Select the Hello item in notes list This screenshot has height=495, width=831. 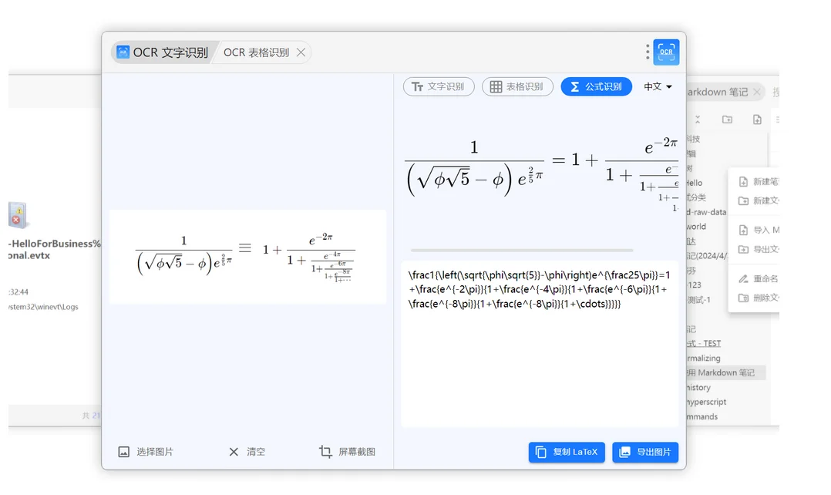pyautogui.click(x=695, y=183)
